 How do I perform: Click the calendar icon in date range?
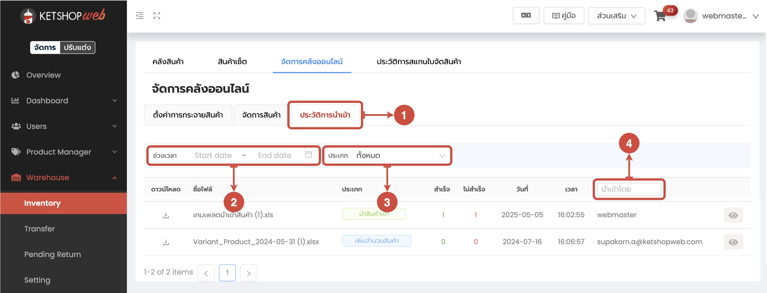pyautogui.click(x=308, y=155)
